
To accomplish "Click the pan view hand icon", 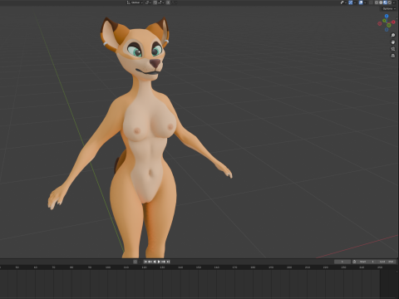I will pyautogui.click(x=392, y=42).
